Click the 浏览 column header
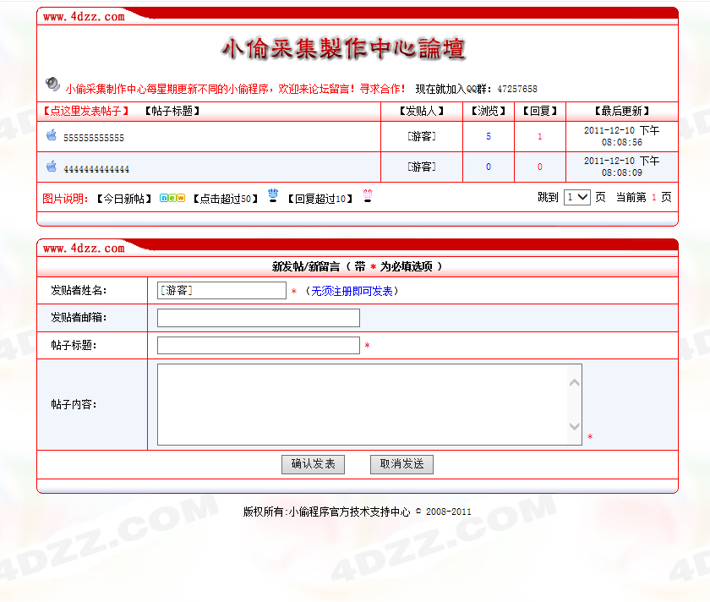Screen dimensions: 710x602 (489, 111)
